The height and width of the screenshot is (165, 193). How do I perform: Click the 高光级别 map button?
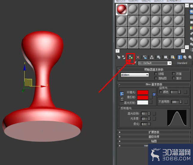coord(154,113)
